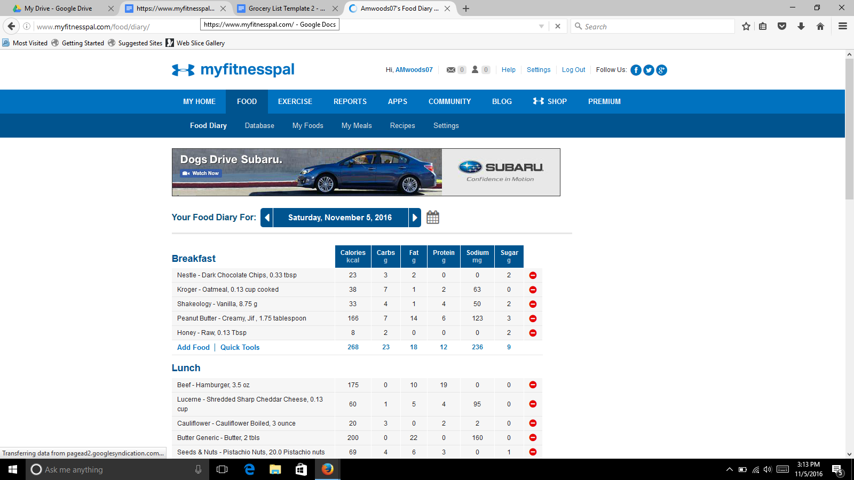Viewport: 854px width, 480px height.
Task: Open EXERCISE navigation tab
Action: tap(295, 101)
